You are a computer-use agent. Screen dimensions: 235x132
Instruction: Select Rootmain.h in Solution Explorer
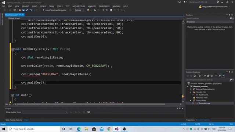(203, 95)
